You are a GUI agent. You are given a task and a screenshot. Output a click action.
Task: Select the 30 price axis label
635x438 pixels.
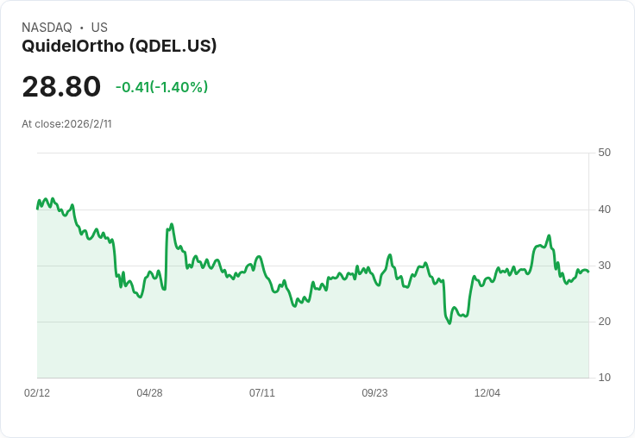(604, 266)
